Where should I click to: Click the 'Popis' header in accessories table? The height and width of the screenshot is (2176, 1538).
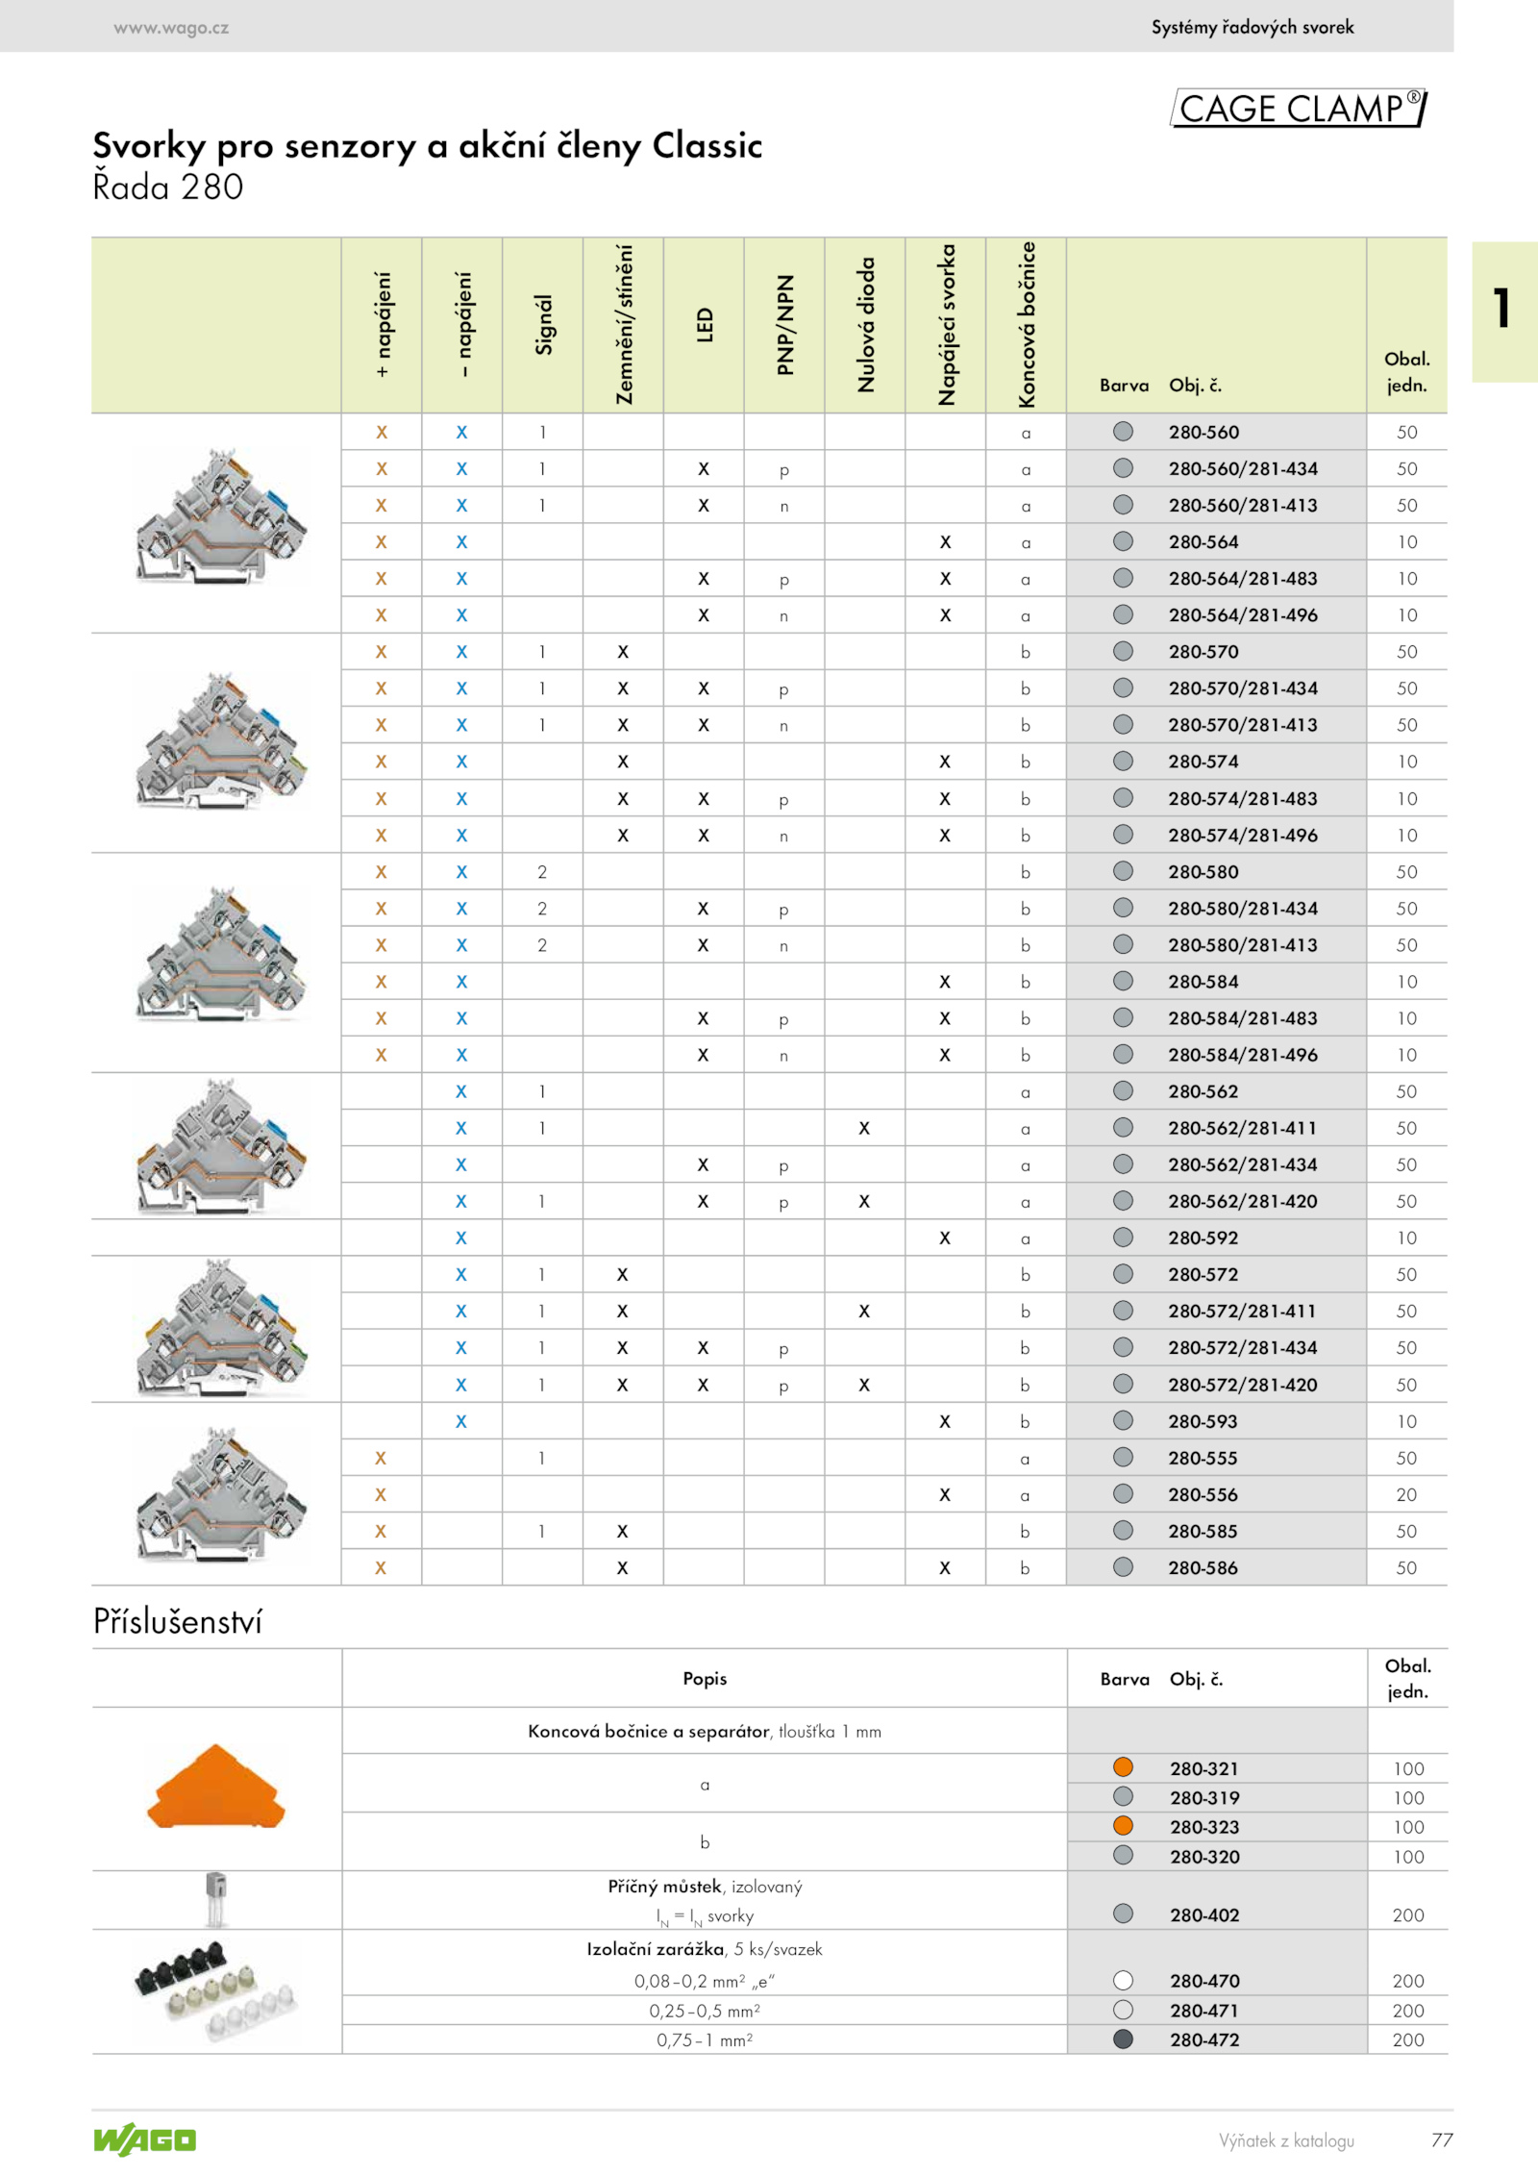tap(705, 1678)
